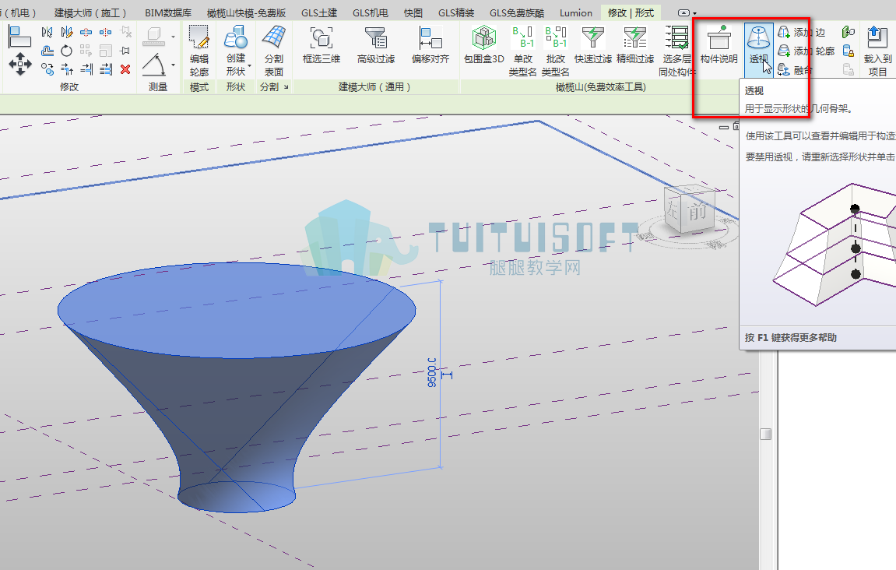Screen dimensions: 896x570
Task: Open the measure tool dropdown arrow in 测量
Action: click(x=173, y=37)
